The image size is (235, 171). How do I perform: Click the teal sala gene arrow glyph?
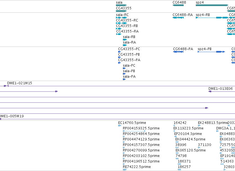click(x=122, y=5)
